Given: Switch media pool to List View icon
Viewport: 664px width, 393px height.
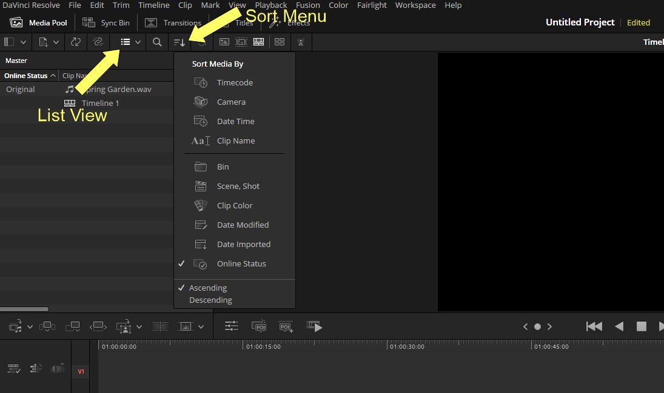Looking at the screenshot, I should [126, 42].
